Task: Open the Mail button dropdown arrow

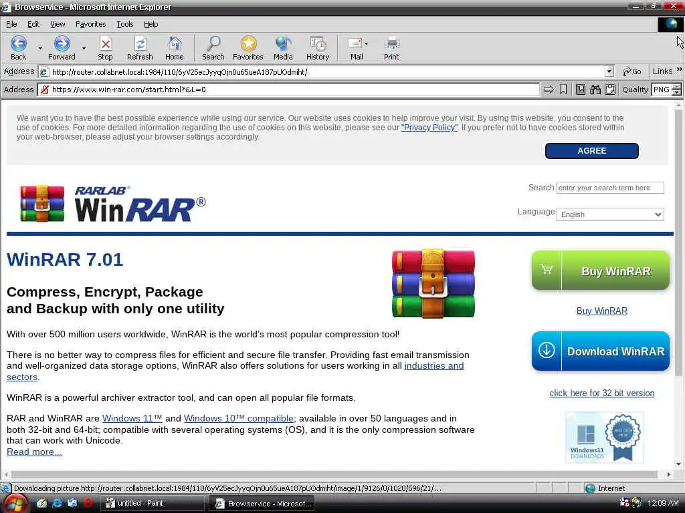Action: click(x=366, y=43)
